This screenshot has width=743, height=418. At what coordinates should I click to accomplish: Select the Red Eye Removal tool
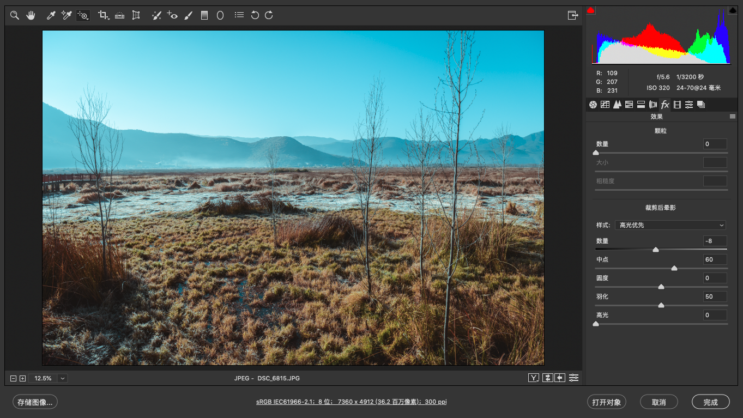click(172, 15)
